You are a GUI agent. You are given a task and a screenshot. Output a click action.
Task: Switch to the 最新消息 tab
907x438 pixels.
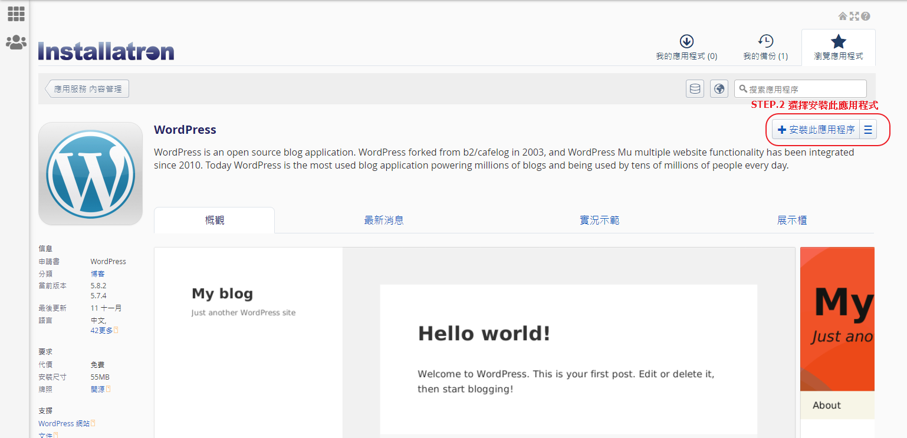click(384, 220)
